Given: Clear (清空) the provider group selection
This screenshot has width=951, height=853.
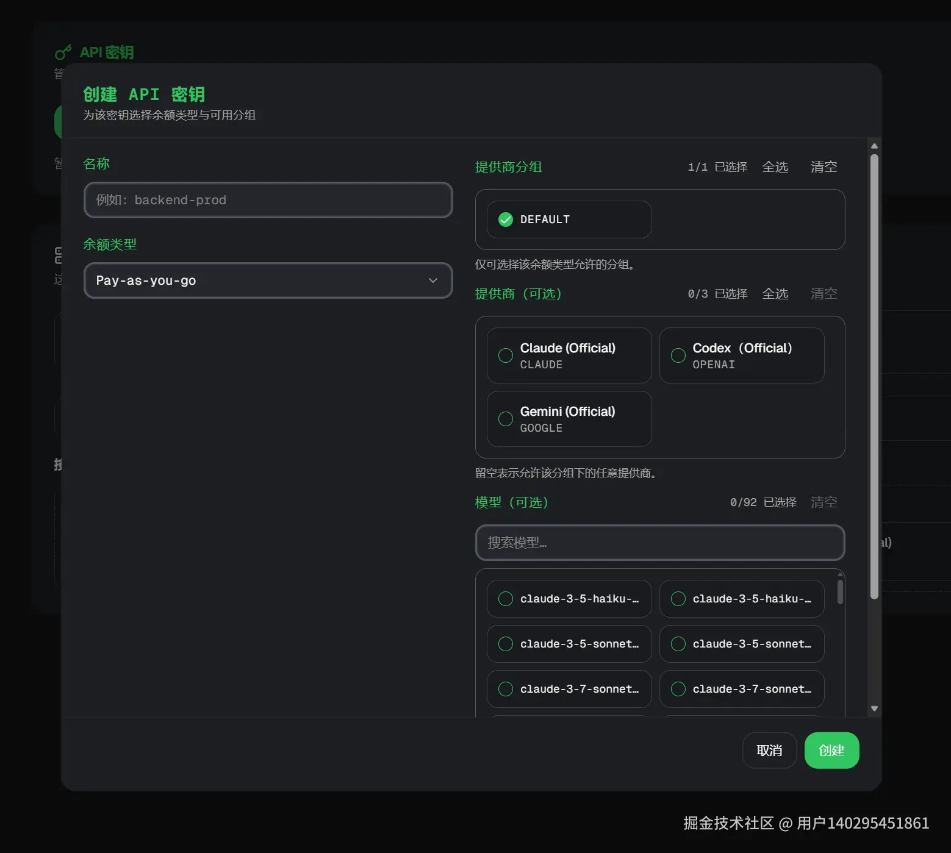Looking at the screenshot, I should click(824, 167).
